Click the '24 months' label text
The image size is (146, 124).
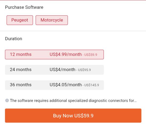[x=21, y=70]
